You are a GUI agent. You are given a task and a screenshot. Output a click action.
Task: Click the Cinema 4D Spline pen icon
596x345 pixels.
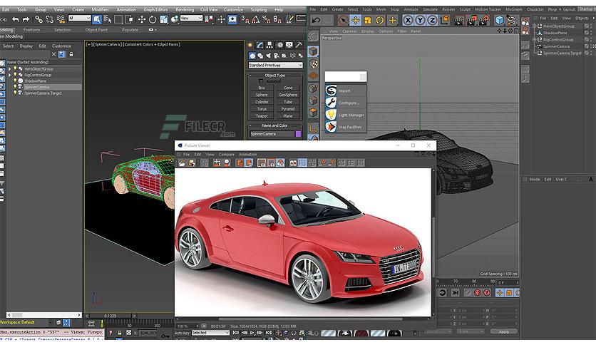pos(512,20)
